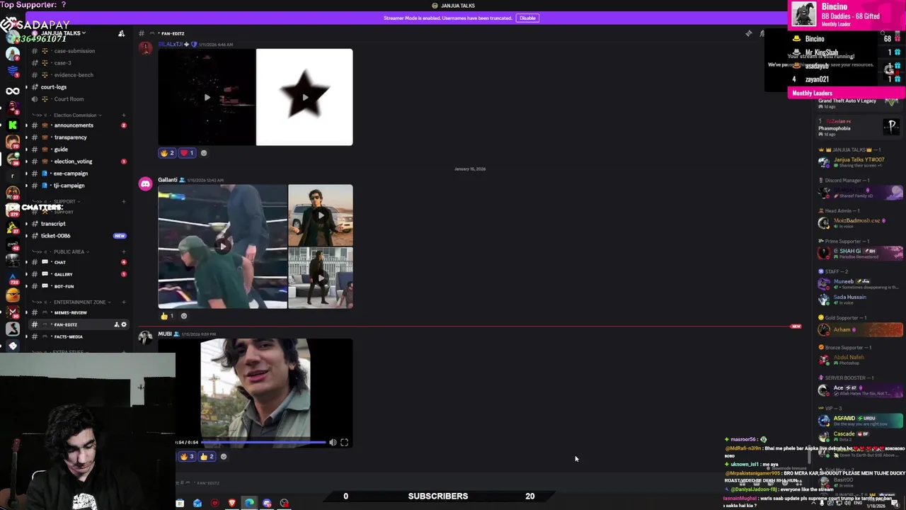
Task: Toggle fire reaction with count 3
Action: pos(187,457)
